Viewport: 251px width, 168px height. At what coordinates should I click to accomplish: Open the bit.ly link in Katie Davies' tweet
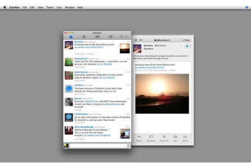107,78
